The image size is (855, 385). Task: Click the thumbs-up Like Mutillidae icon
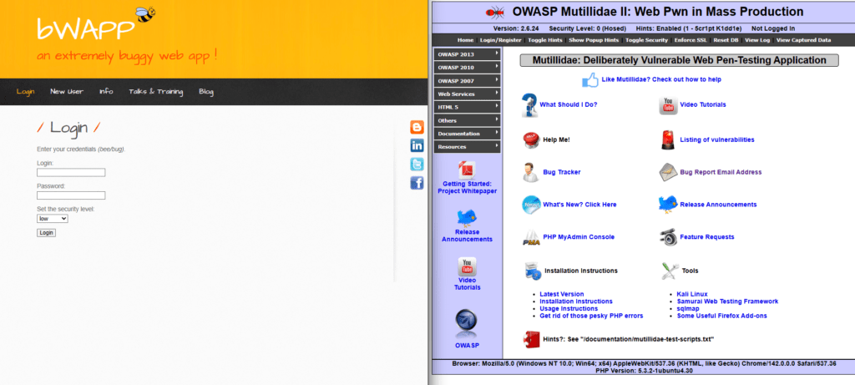[x=590, y=80]
